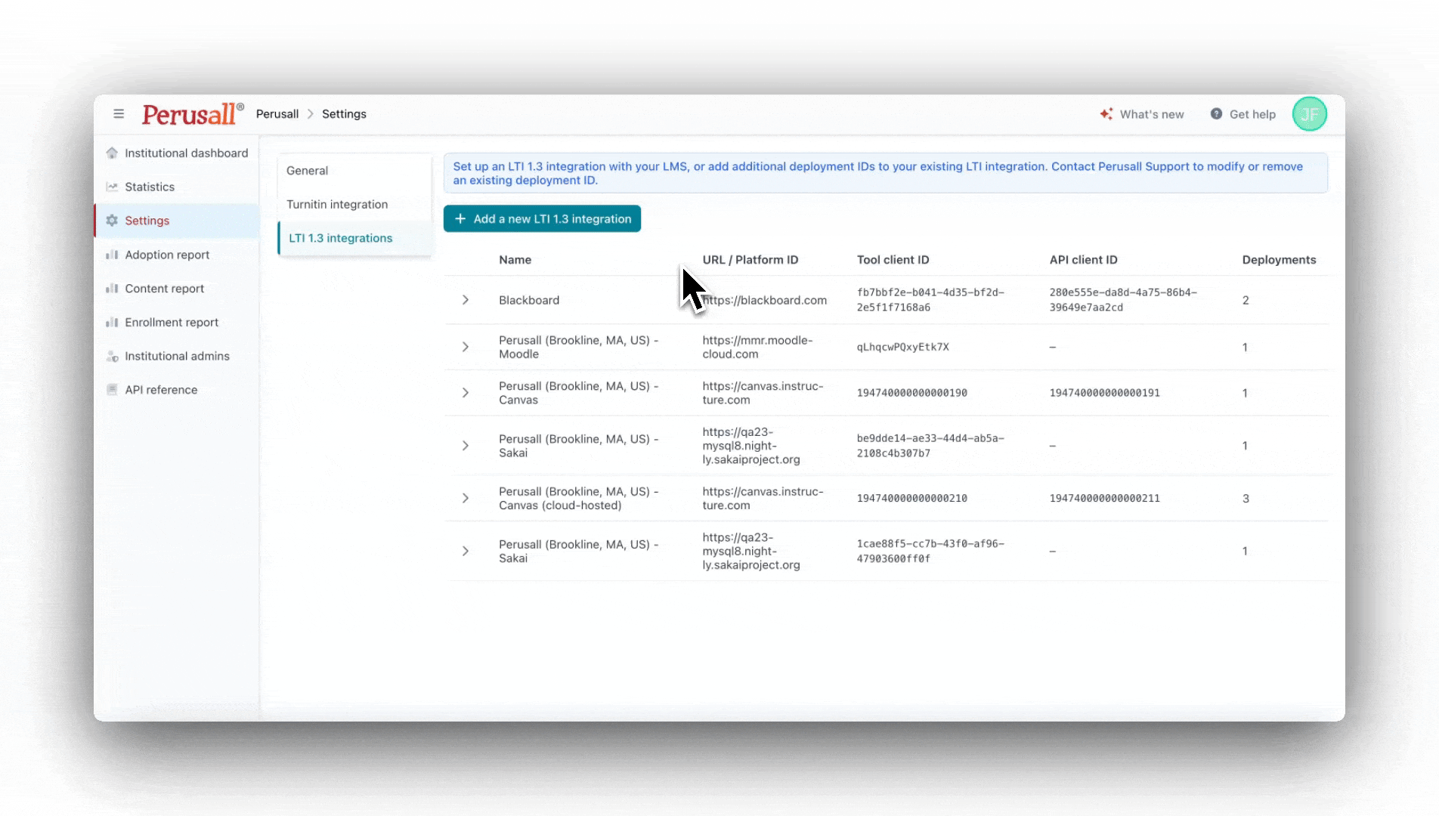The image size is (1439, 816).
Task: Click the API reference document icon
Action: [112, 390]
